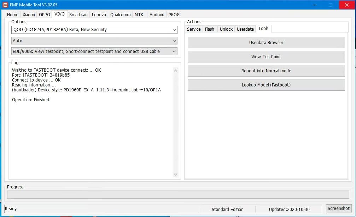Screen dimensions: 356x217
Task: Click the Screenshot button
Action: (339, 209)
